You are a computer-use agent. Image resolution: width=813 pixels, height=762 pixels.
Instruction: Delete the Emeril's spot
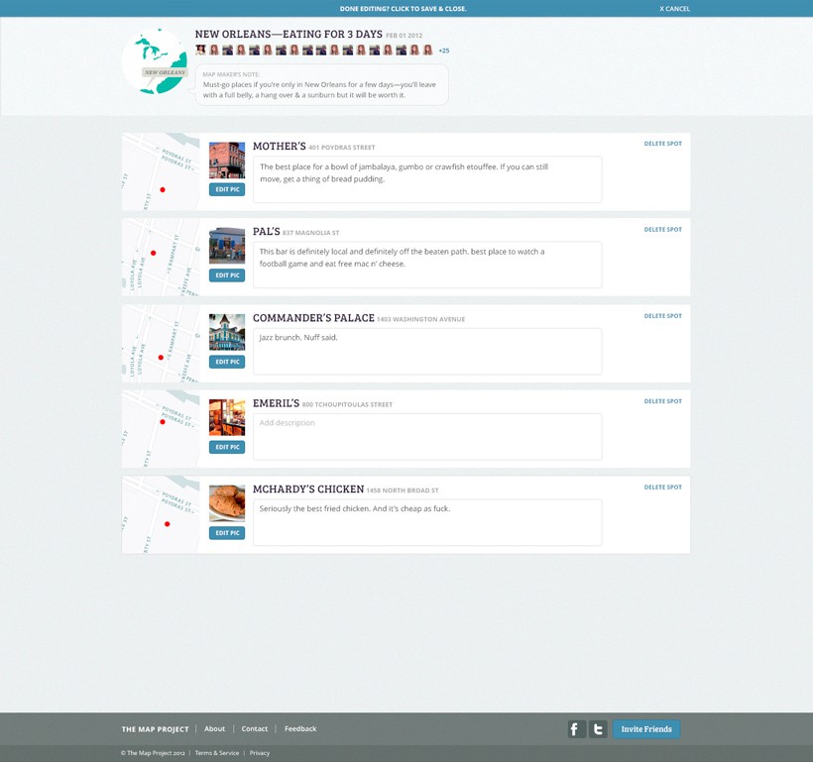coord(662,401)
